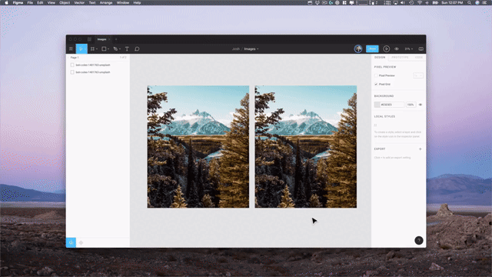Open the zoom percentage dropdown

408,49
